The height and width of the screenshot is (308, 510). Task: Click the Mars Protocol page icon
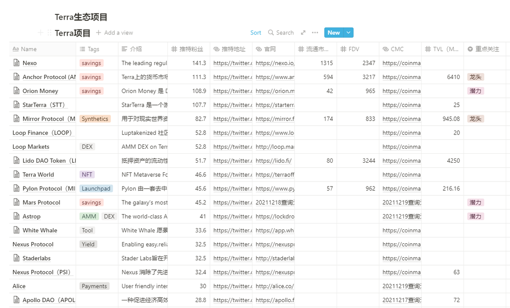click(x=16, y=202)
